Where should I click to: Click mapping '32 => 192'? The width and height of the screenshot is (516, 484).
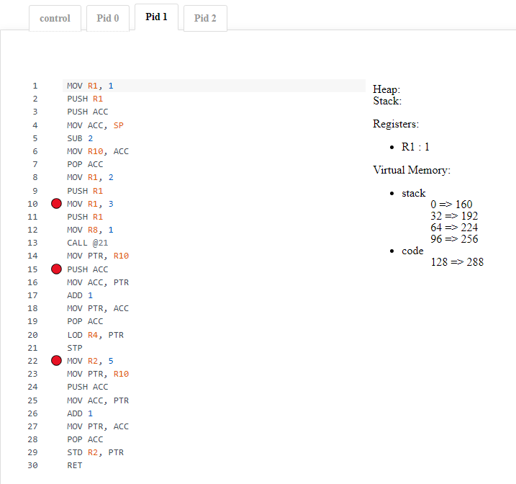(454, 216)
